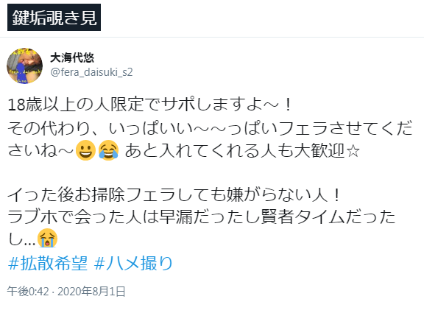Click the grinning face emoji
Image resolution: width=424 pixels, height=313 pixels.
pyautogui.click(x=85, y=150)
